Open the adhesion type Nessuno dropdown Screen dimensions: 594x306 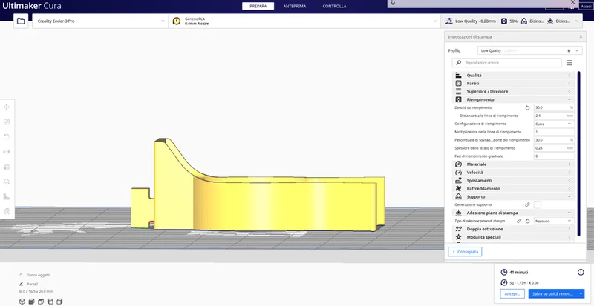(x=554, y=221)
